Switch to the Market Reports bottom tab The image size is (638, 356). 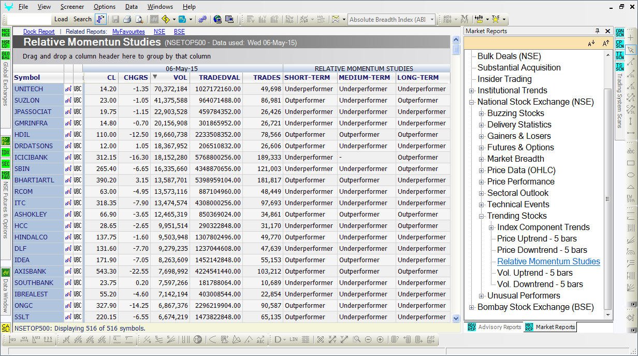(x=550, y=327)
